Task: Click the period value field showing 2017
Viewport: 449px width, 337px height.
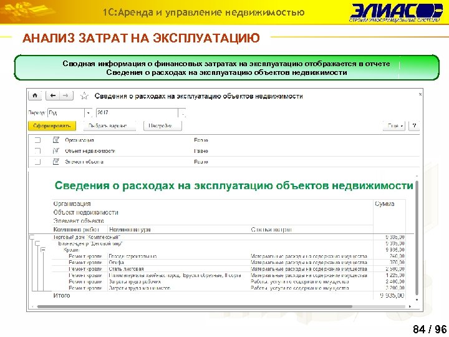Action: coord(137,113)
